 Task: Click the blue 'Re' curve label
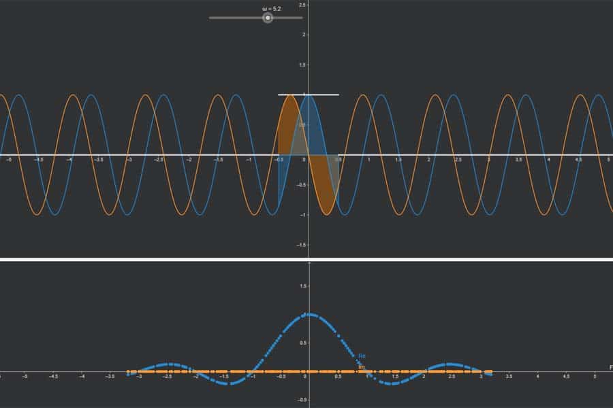(362, 356)
